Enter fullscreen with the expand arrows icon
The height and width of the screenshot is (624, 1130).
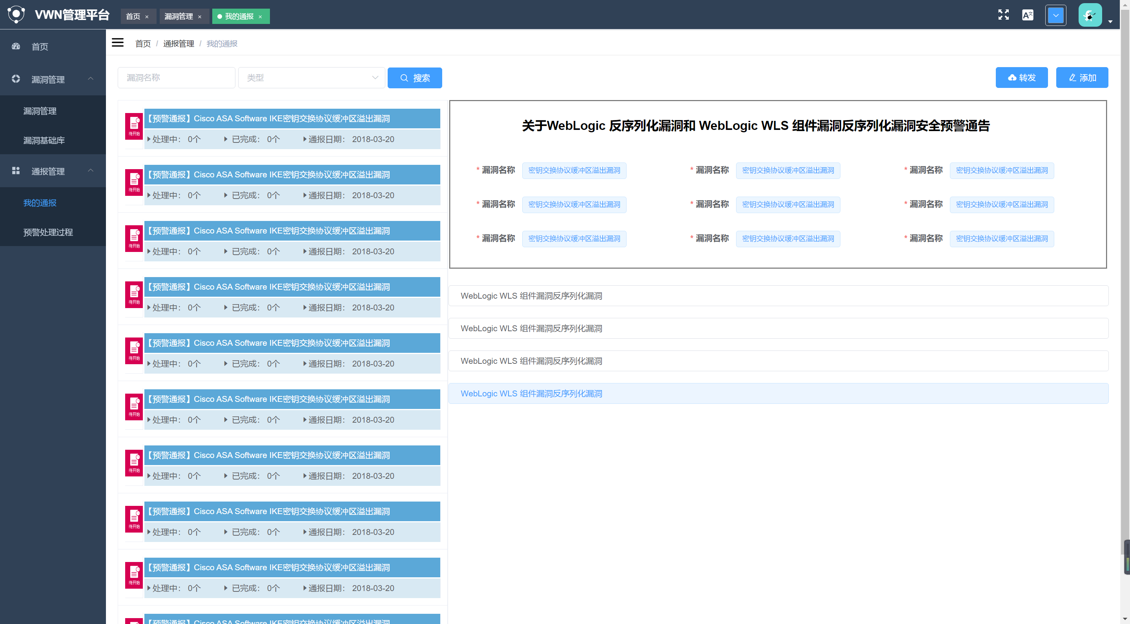tap(1003, 15)
